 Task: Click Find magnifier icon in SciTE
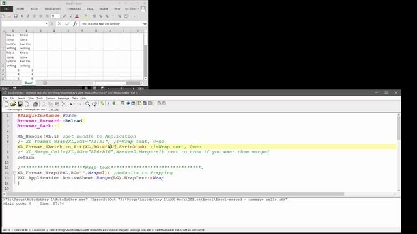tap(87, 104)
